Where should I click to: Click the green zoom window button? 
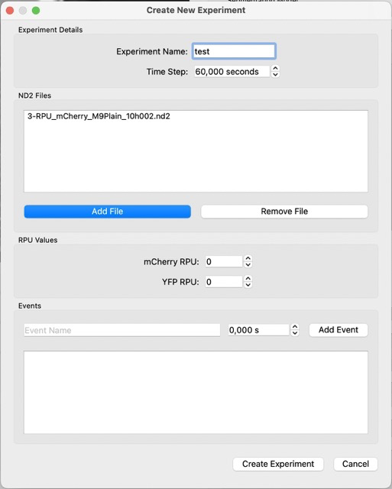36,11
